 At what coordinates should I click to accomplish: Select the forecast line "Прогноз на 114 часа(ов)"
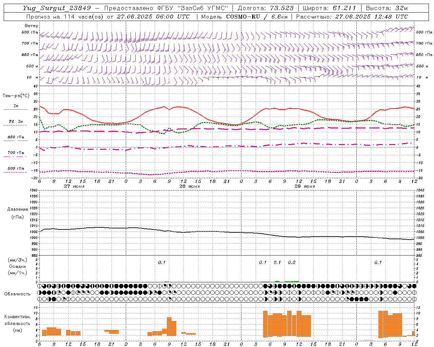coord(65,17)
